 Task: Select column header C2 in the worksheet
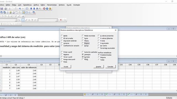[16, 65]
